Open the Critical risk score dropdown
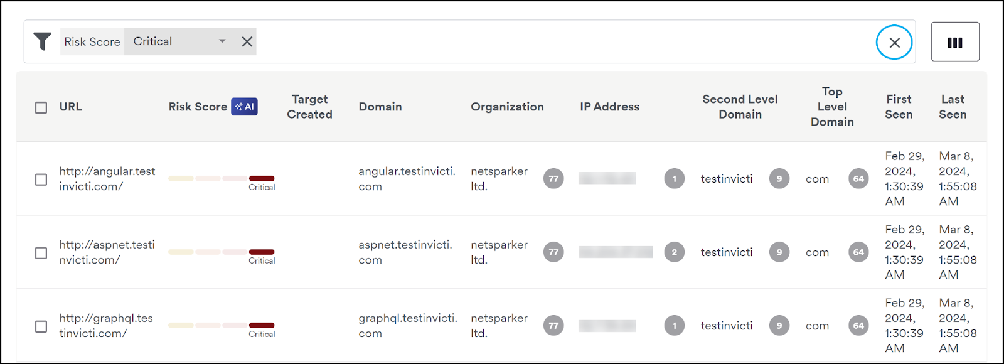Screen dimensions: 1004x364 click(180, 41)
